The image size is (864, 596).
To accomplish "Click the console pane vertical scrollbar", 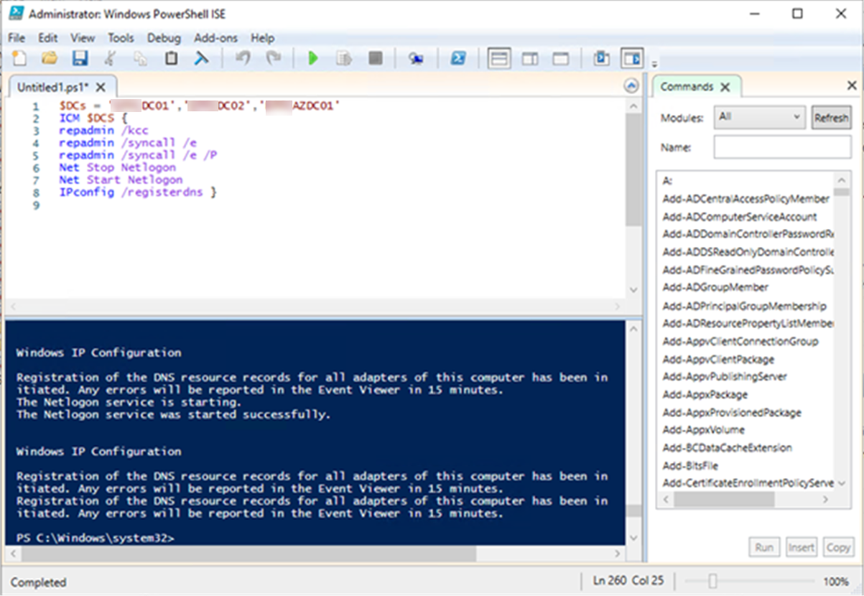I will coord(633,511).
